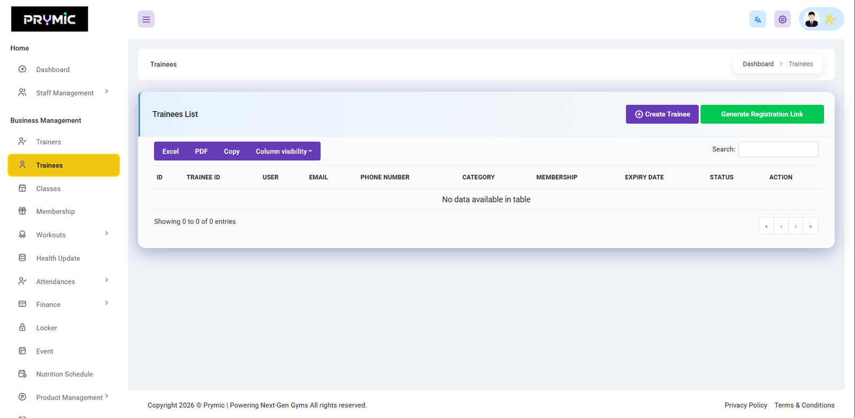Export the table with the Excel button
The image size is (855, 418).
(170, 151)
